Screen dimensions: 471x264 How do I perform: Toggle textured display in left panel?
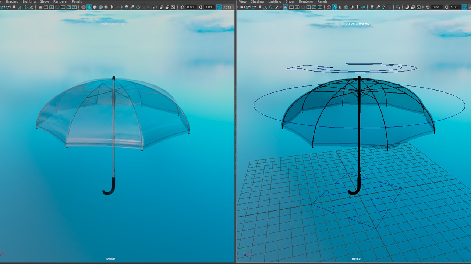(106, 7)
